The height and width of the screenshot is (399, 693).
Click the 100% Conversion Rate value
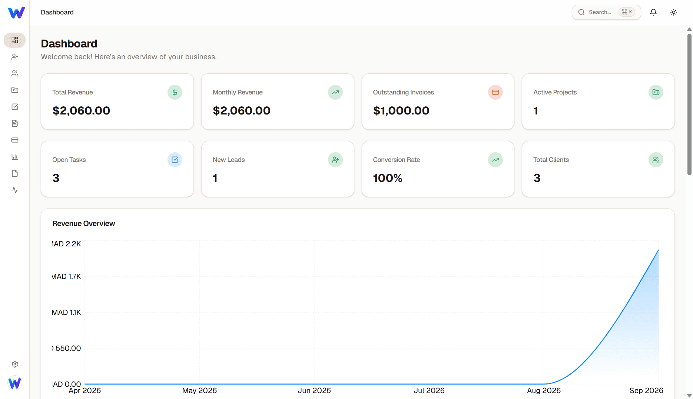click(388, 178)
